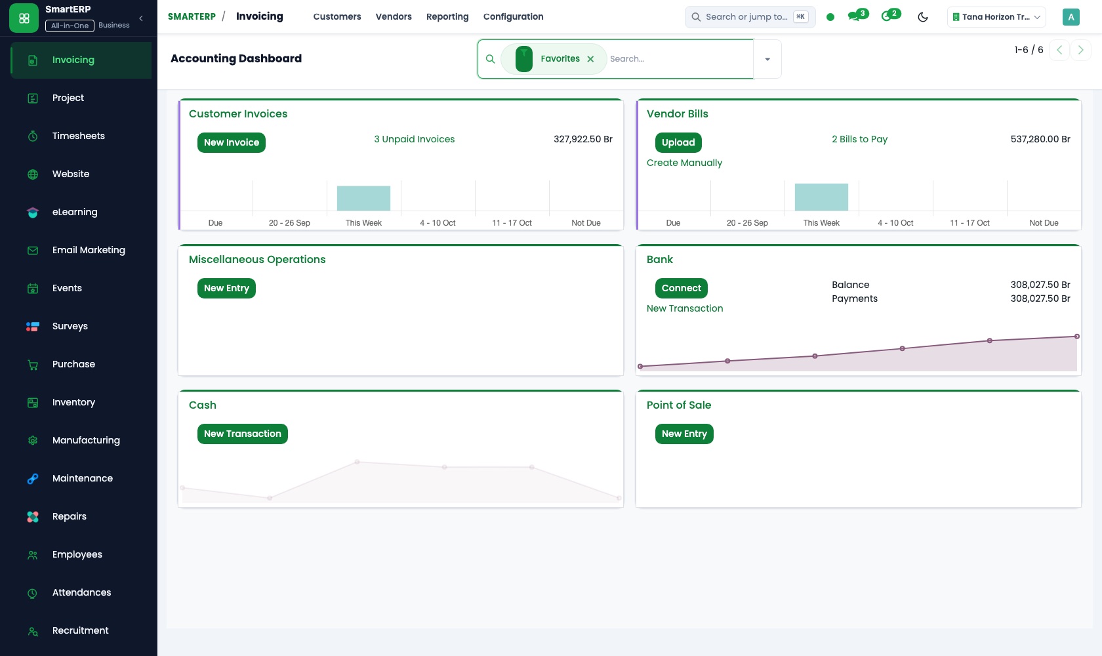Open the Project app icon in sidebar
Screen dimensions: 1102x656
(33, 98)
